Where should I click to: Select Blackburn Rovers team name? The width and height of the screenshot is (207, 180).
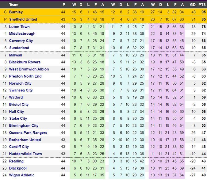pyautogui.click(x=25, y=62)
